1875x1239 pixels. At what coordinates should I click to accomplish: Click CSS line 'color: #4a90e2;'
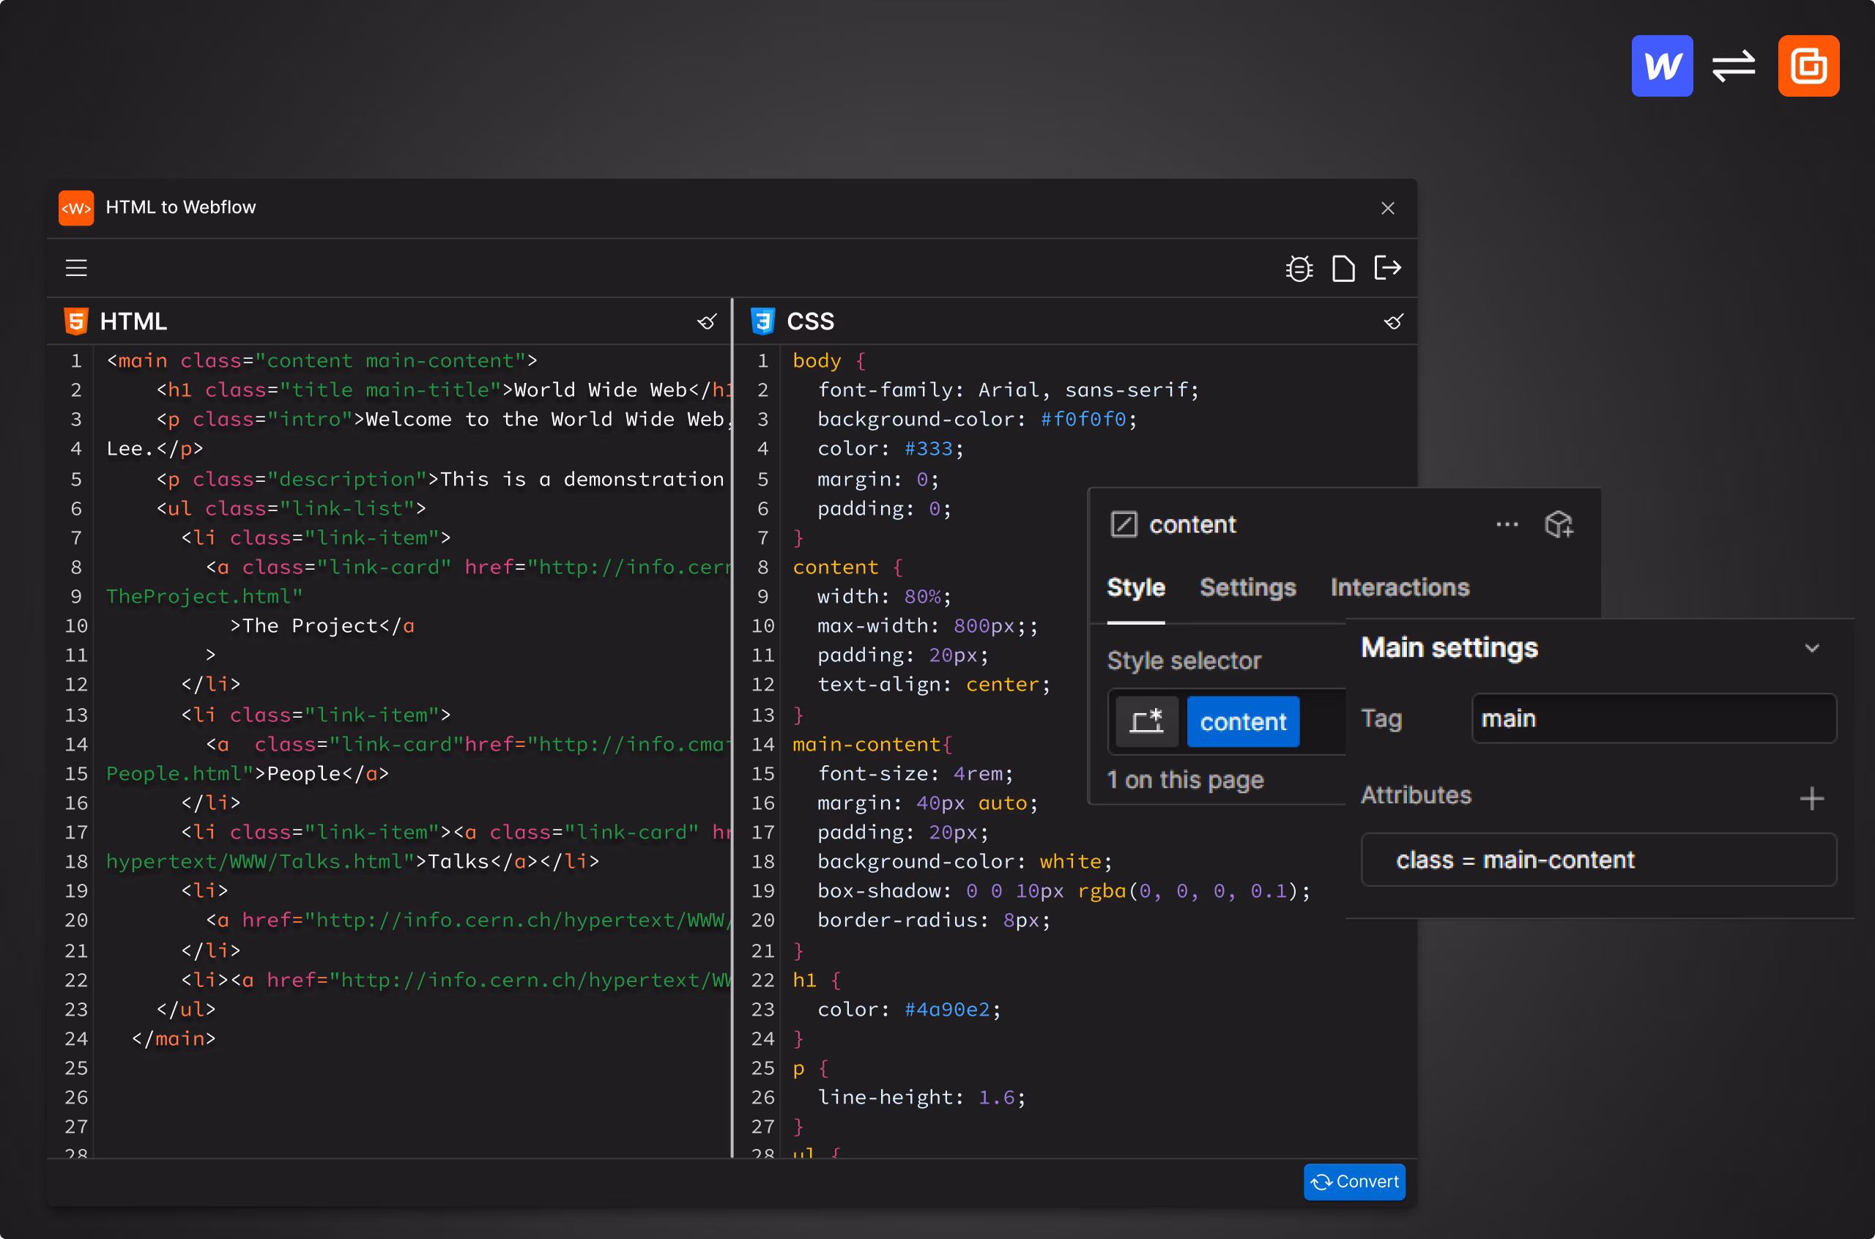tap(910, 1009)
